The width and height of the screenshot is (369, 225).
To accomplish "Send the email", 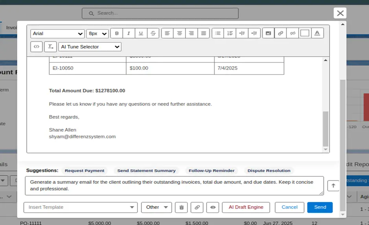I will coord(320,207).
